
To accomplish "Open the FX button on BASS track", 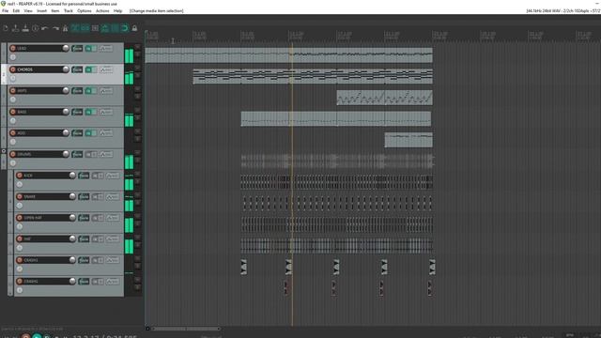I will (x=77, y=112).
